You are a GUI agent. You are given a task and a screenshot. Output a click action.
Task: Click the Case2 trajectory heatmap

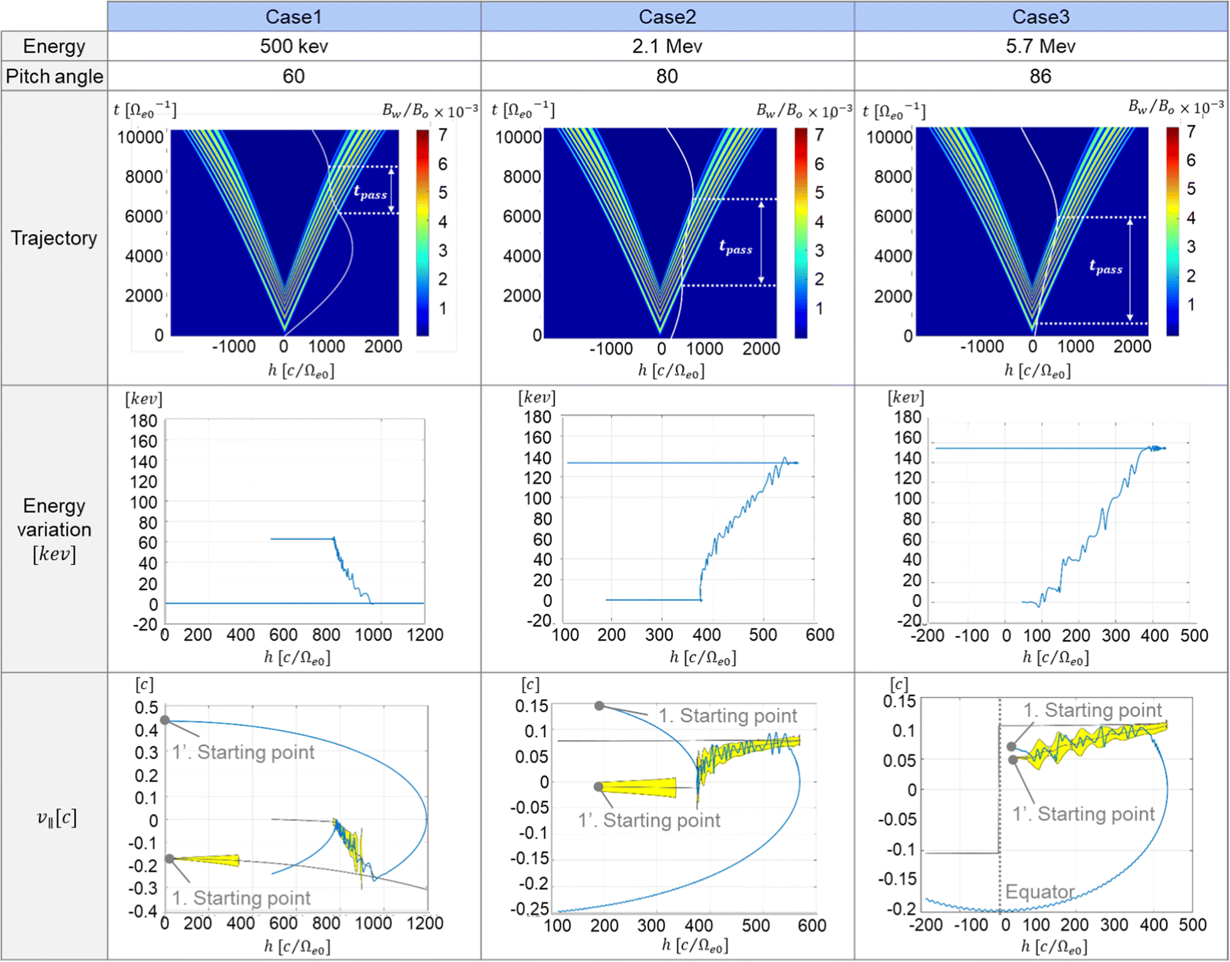click(660, 233)
